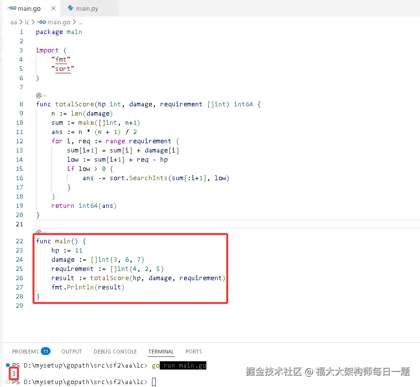
Task: Click the 'lc' breadcrumb folder
Action: coord(27,22)
